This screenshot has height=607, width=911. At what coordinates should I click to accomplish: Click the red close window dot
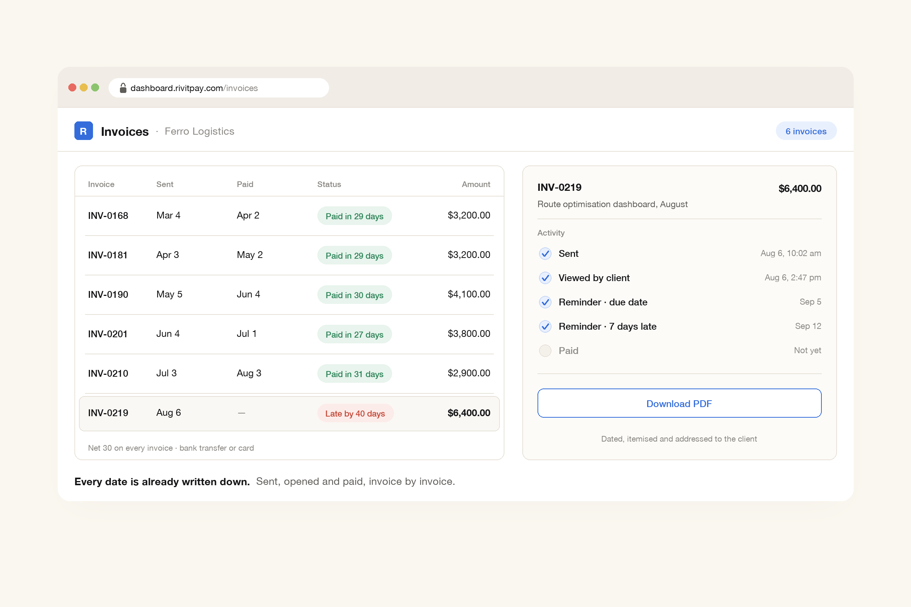pos(72,88)
